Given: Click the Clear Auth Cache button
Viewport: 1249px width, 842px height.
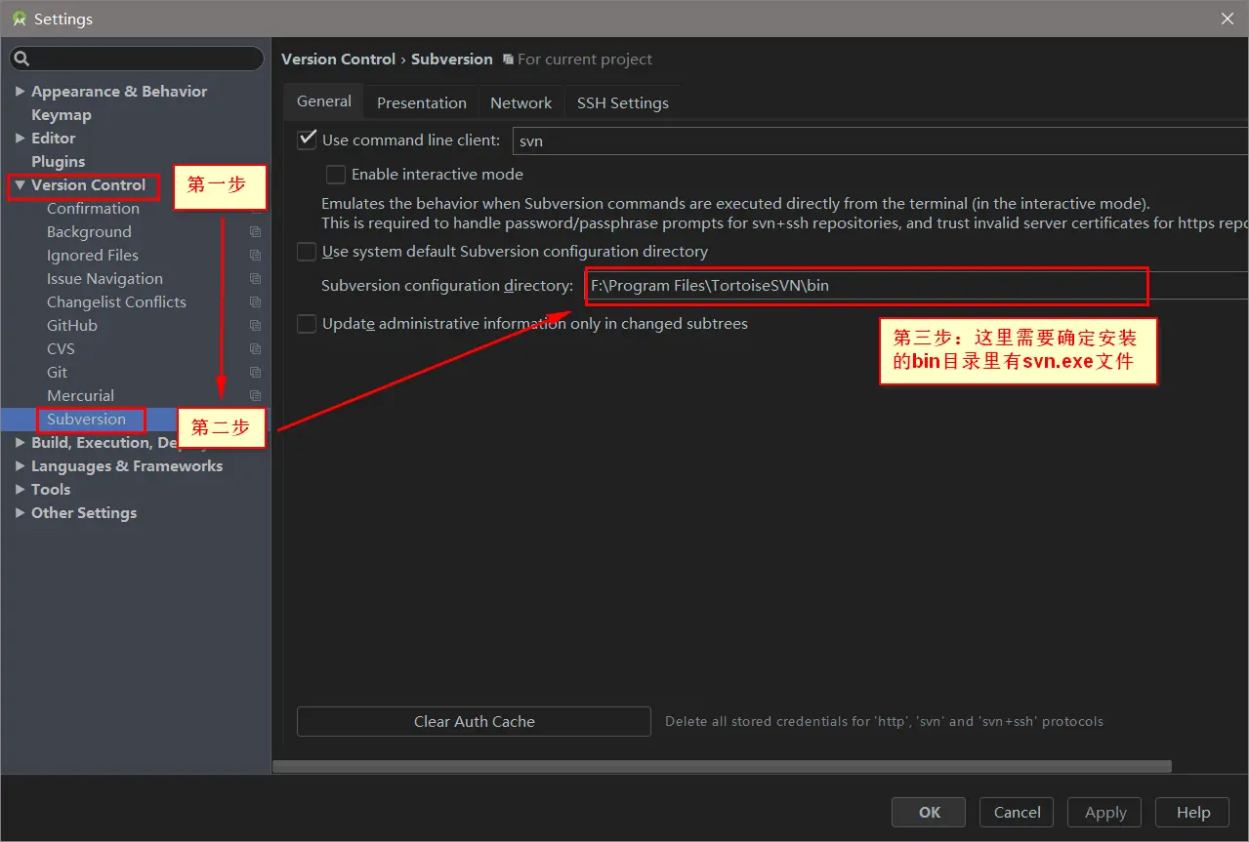Looking at the screenshot, I should [x=474, y=722].
